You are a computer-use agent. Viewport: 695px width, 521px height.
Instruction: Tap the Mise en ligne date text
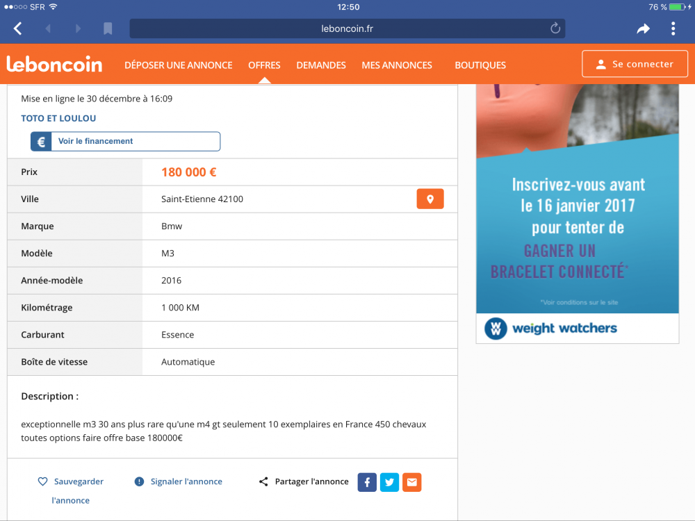click(x=97, y=99)
